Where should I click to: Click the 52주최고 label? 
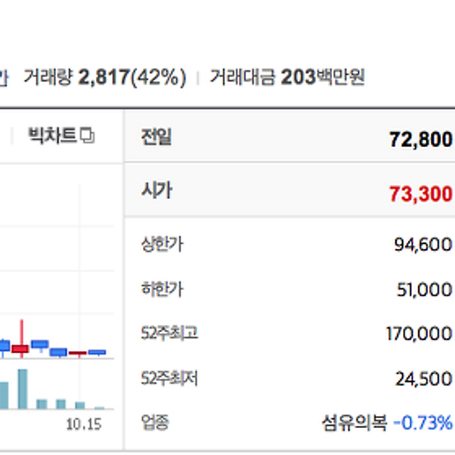click(x=169, y=333)
